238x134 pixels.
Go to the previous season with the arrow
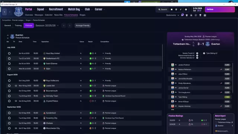point(64,26)
